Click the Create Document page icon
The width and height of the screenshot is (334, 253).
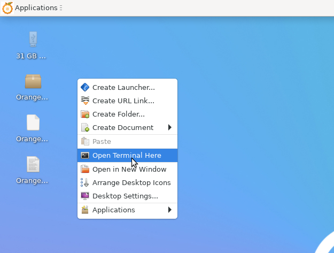point(85,127)
